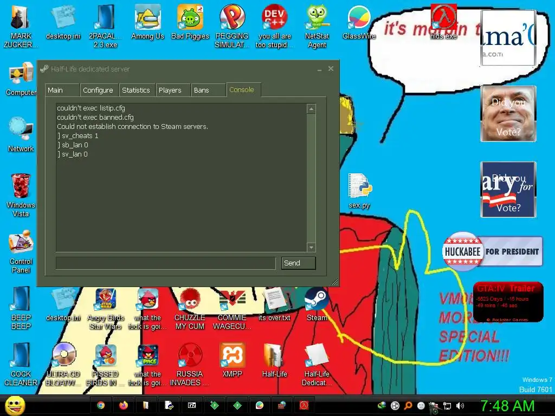Click the 'sb_lan 0' console line

pos(73,145)
